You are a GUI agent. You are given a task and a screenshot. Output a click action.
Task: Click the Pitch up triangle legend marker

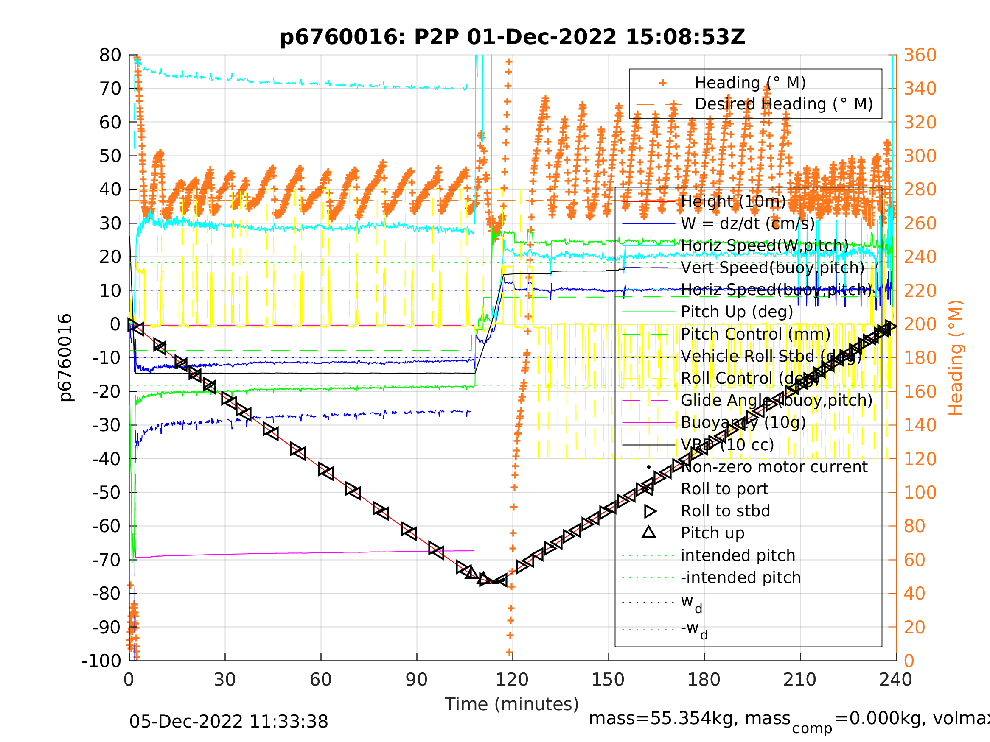click(649, 533)
